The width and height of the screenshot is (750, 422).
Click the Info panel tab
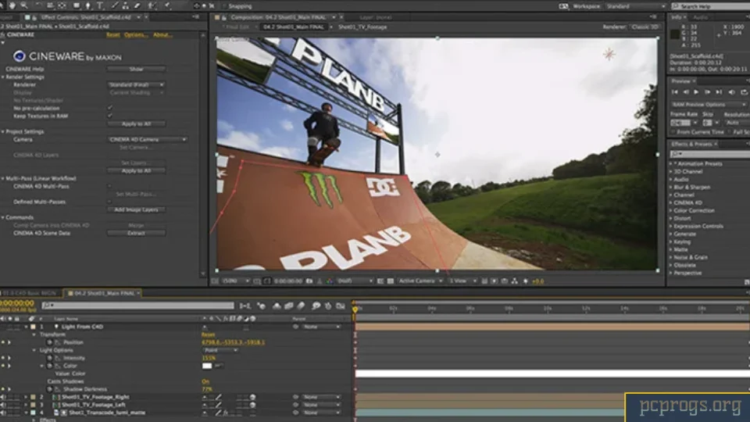click(x=677, y=17)
